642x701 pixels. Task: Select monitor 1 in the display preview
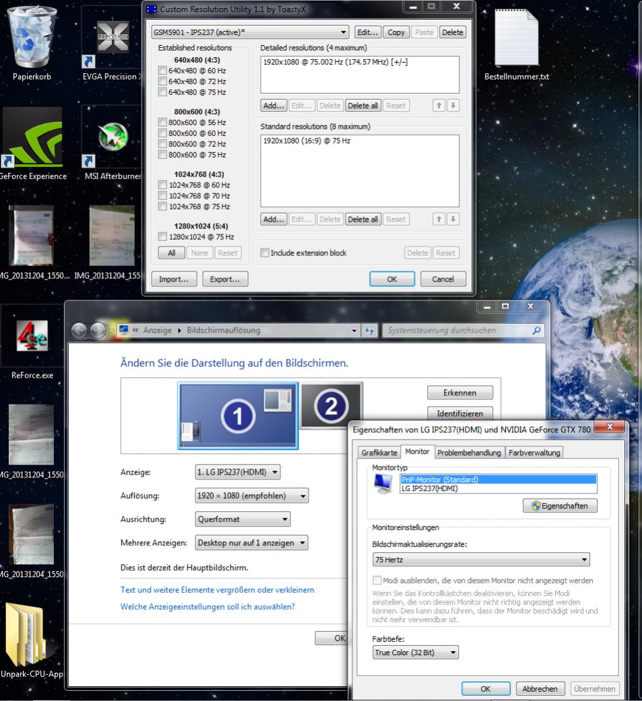[238, 415]
